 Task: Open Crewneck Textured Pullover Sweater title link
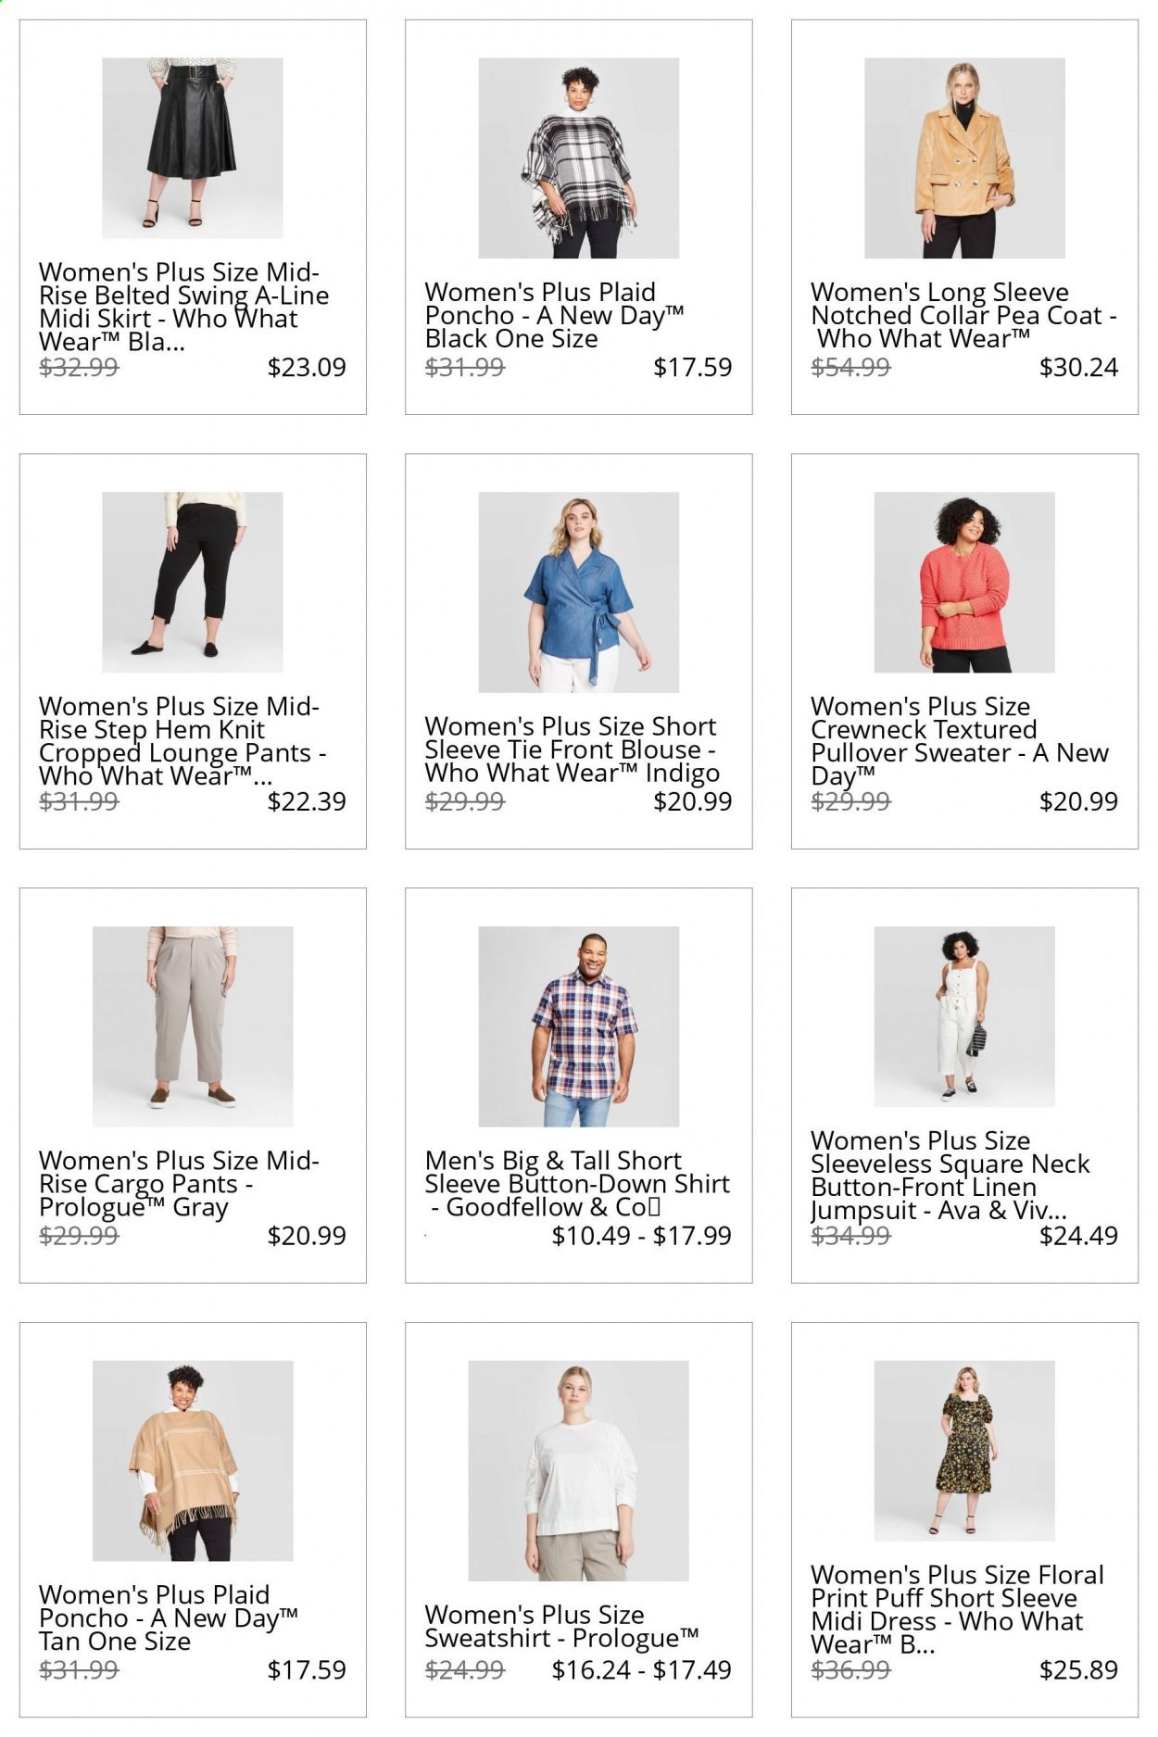[x=959, y=741]
